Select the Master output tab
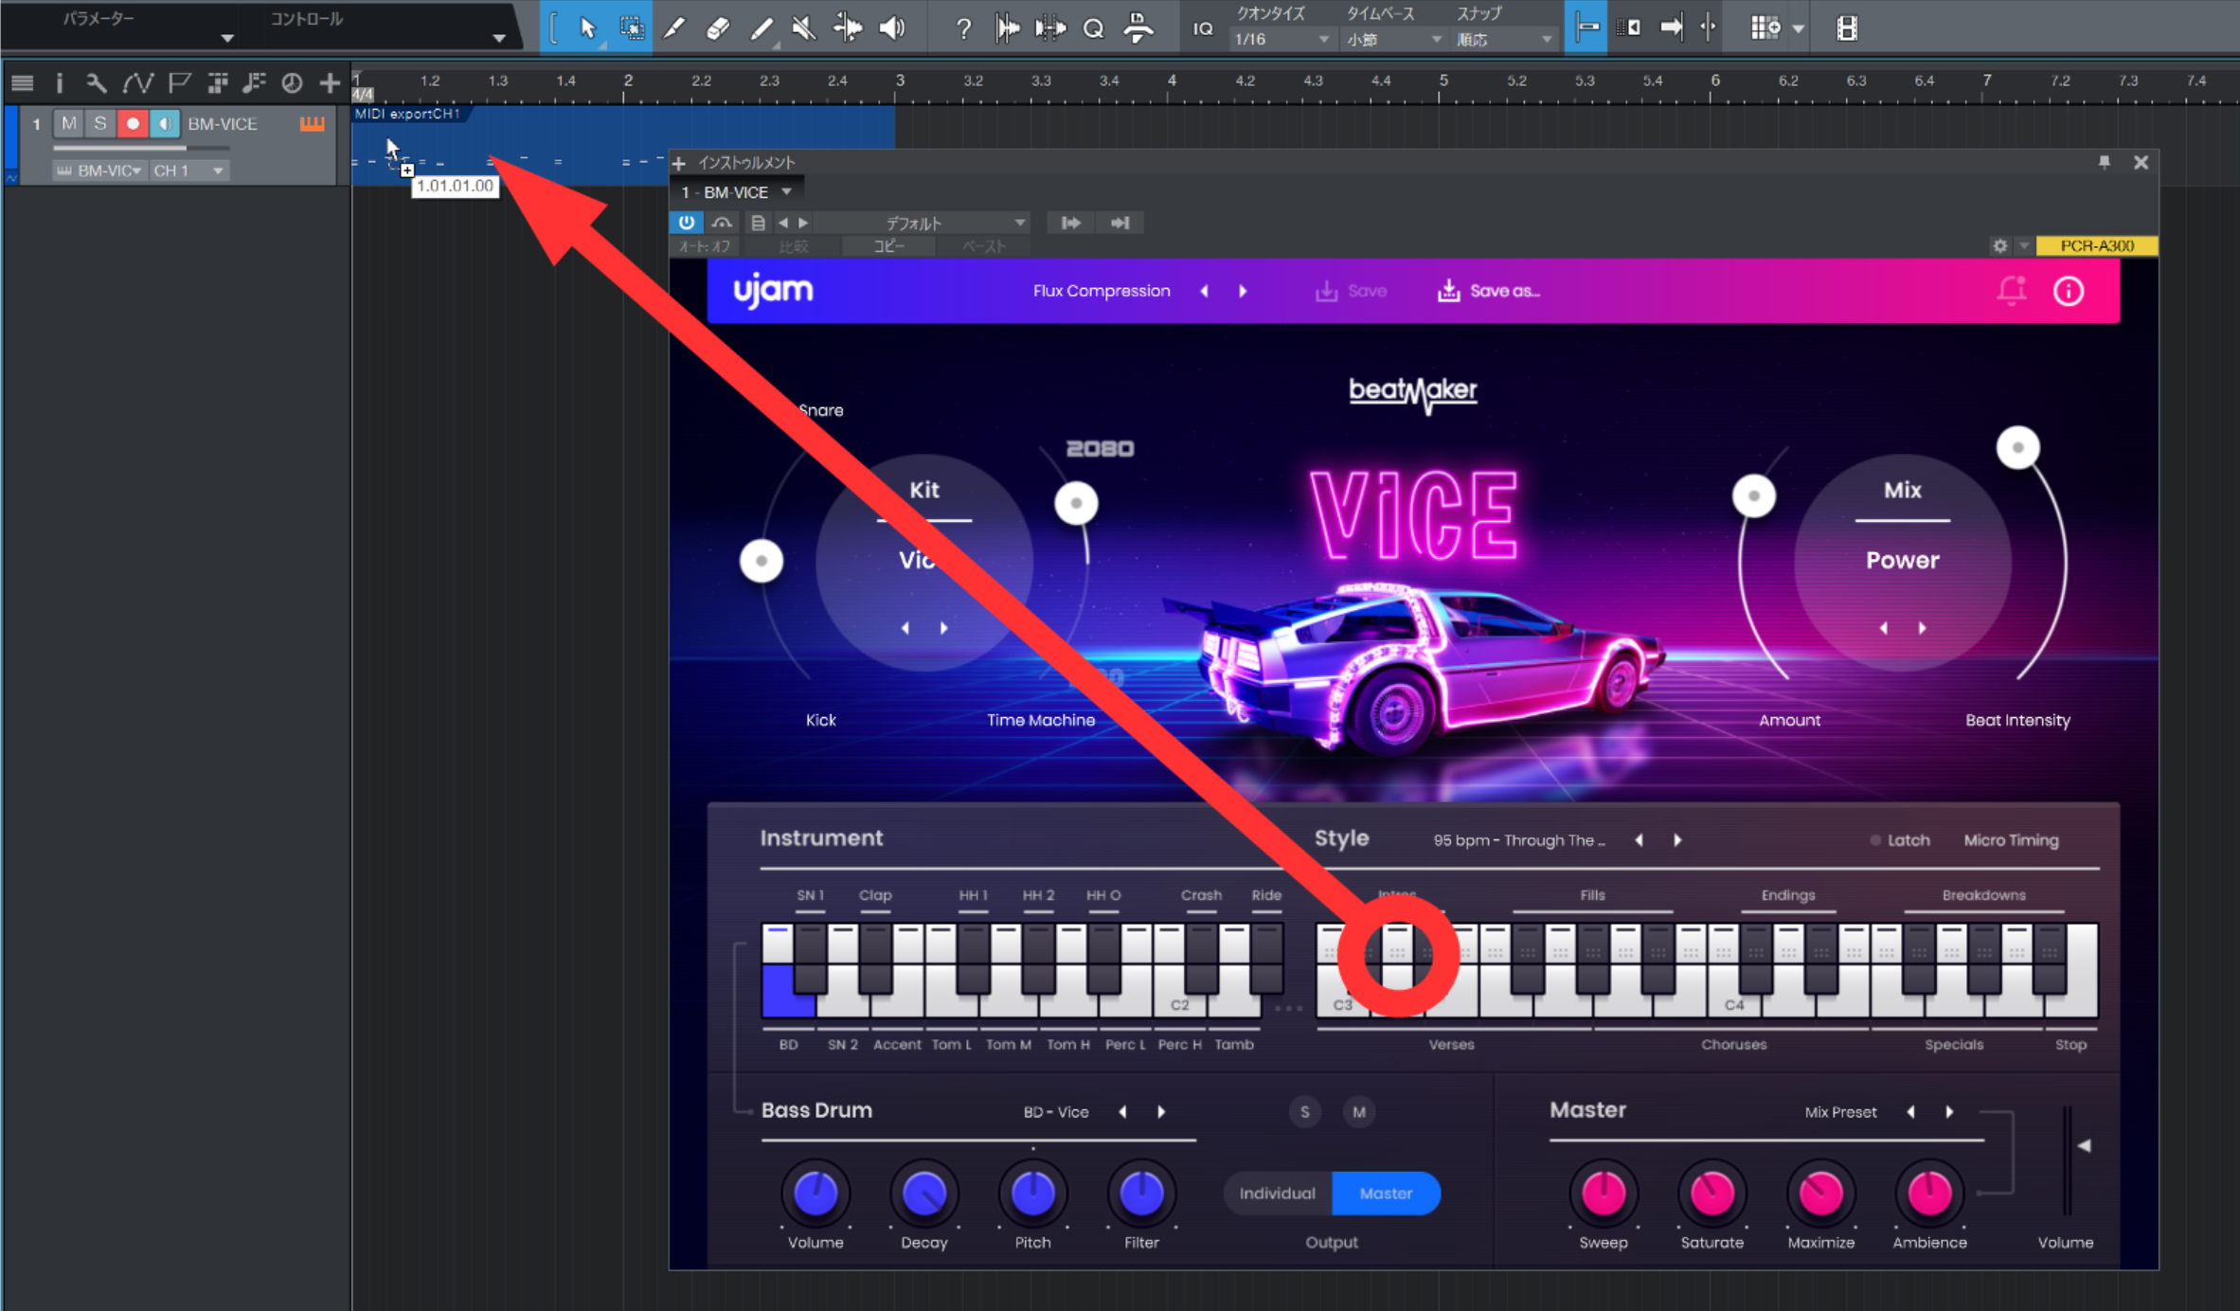Image resolution: width=2240 pixels, height=1311 pixels. click(1386, 1194)
